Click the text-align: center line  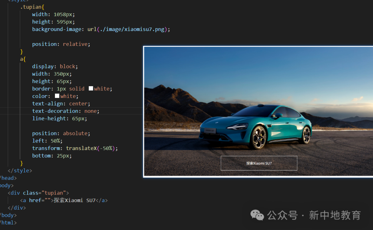61,103
